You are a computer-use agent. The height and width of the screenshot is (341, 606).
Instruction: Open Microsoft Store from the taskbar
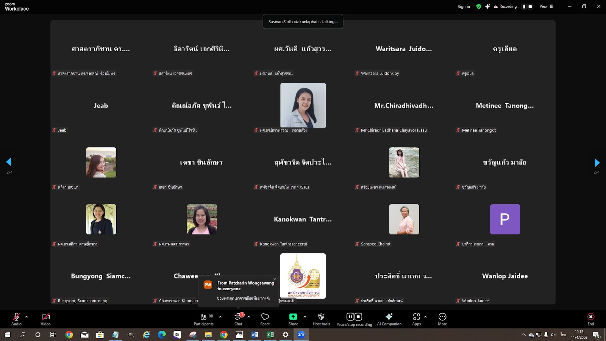point(100,335)
